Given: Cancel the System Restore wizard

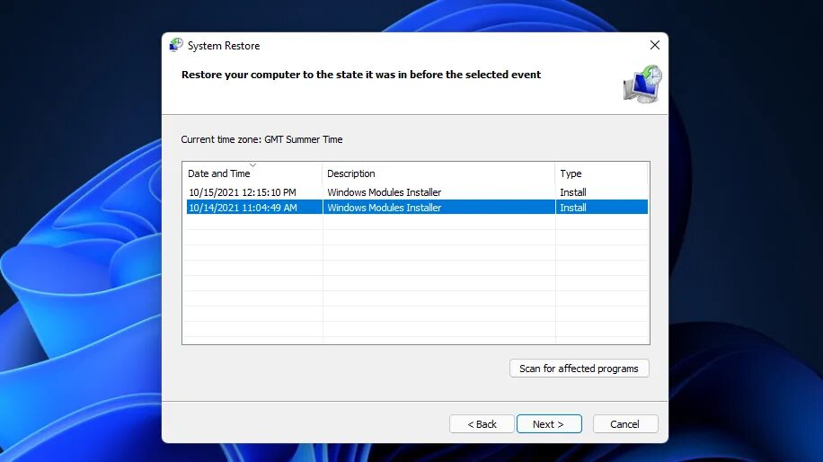Looking at the screenshot, I should pos(625,423).
